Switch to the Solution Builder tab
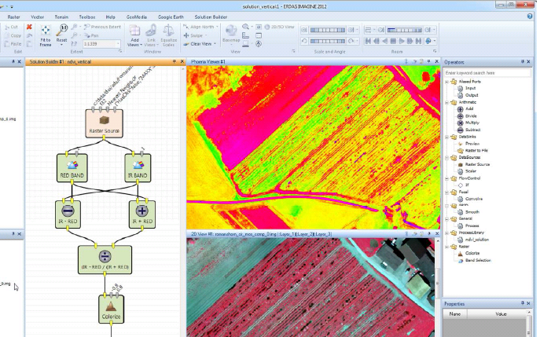The width and height of the screenshot is (540, 337). click(211, 16)
